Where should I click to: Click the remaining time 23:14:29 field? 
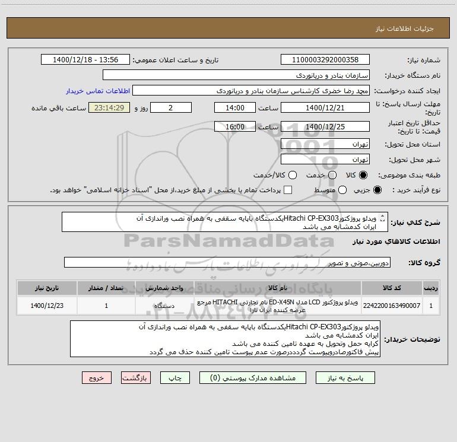(109, 107)
